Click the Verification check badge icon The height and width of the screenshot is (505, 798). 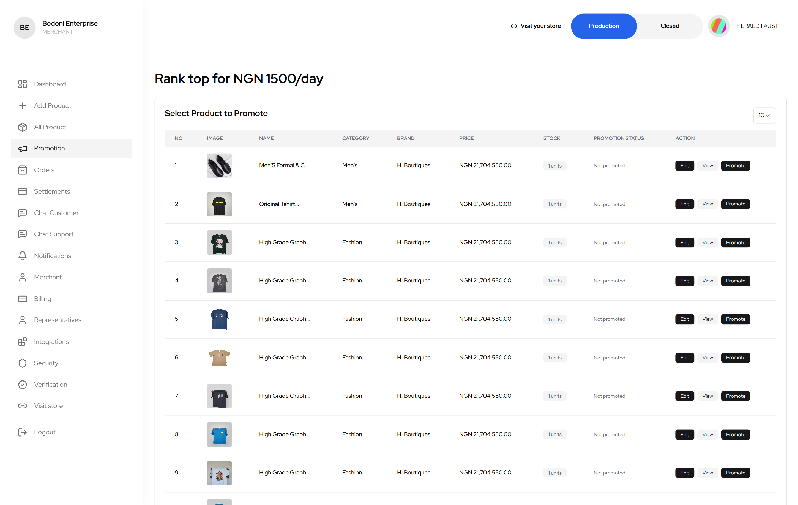[x=22, y=385]
